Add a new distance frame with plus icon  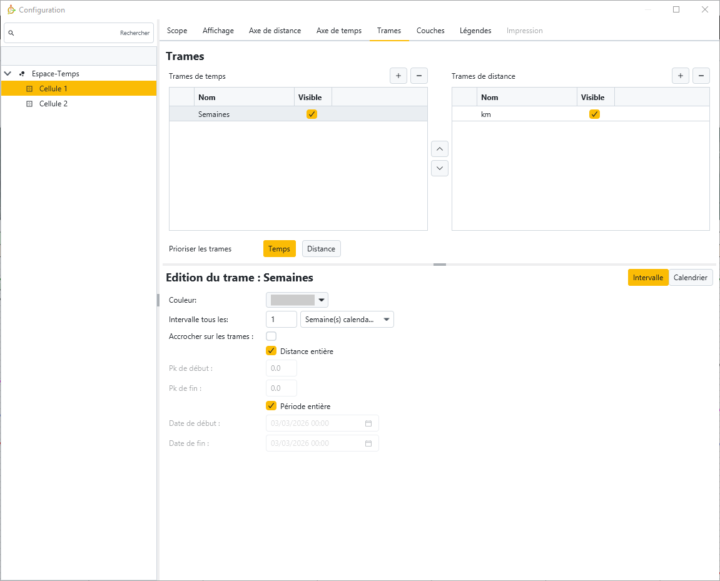coord(681,76)
